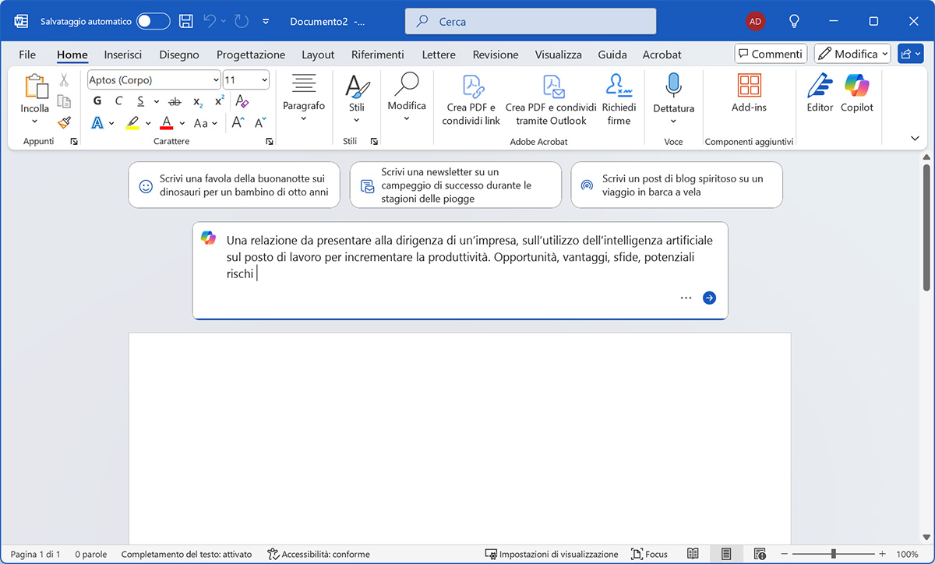
Task: Select the Format Painter brush icon
Action: (x=64, y=122)
